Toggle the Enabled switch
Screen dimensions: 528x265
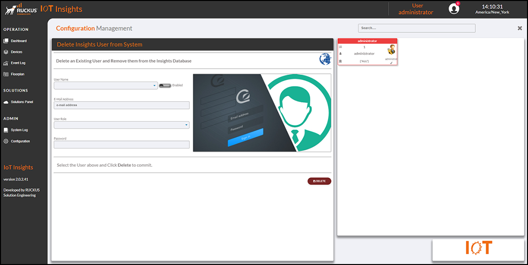click(165, 85)
